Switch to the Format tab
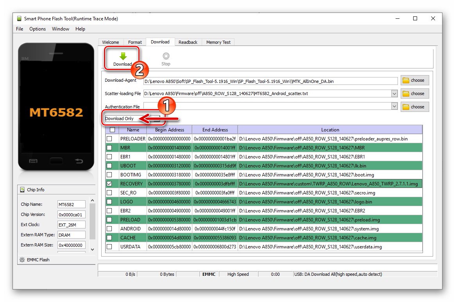455x302 pixels. point(135,42)
